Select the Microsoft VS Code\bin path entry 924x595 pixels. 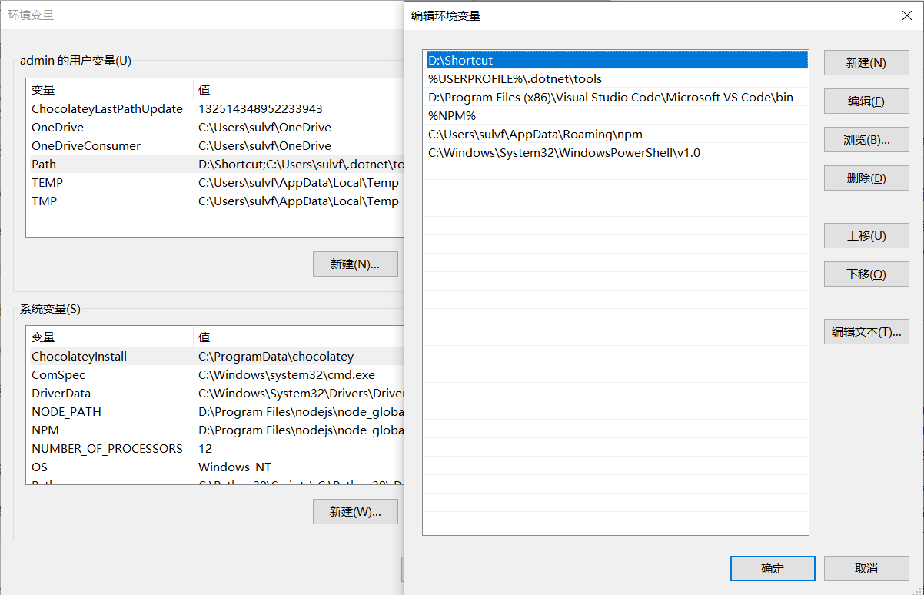tap(617, 97)
